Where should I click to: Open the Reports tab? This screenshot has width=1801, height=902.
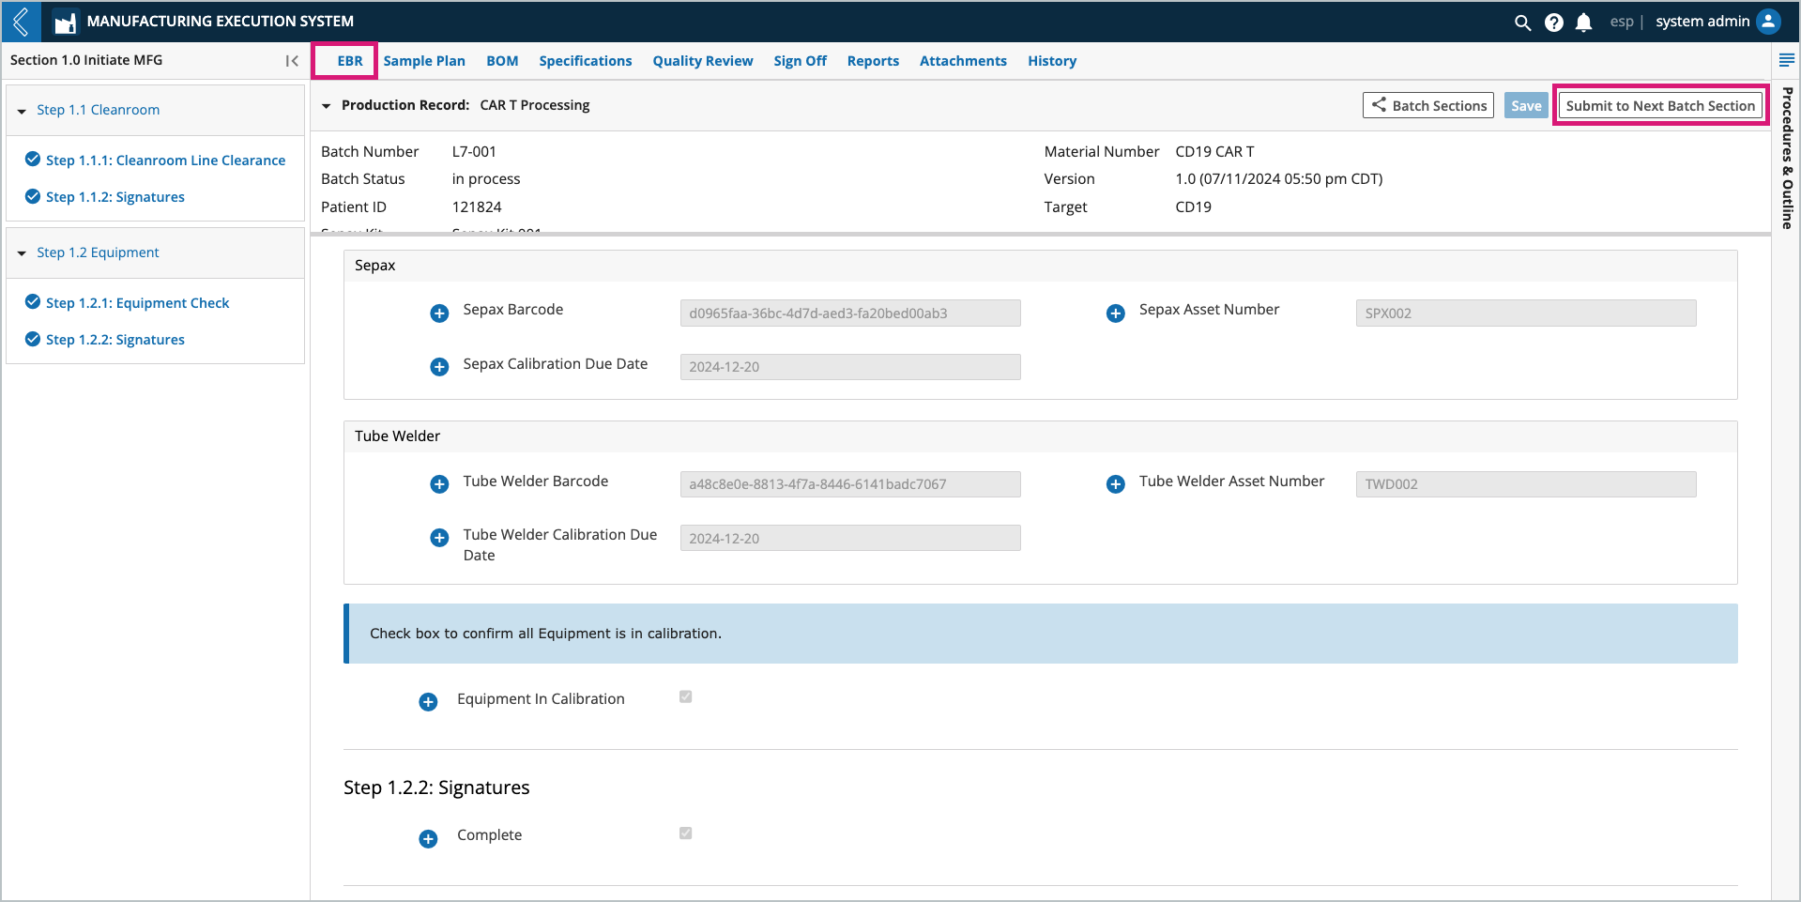[x=873, y=61]
